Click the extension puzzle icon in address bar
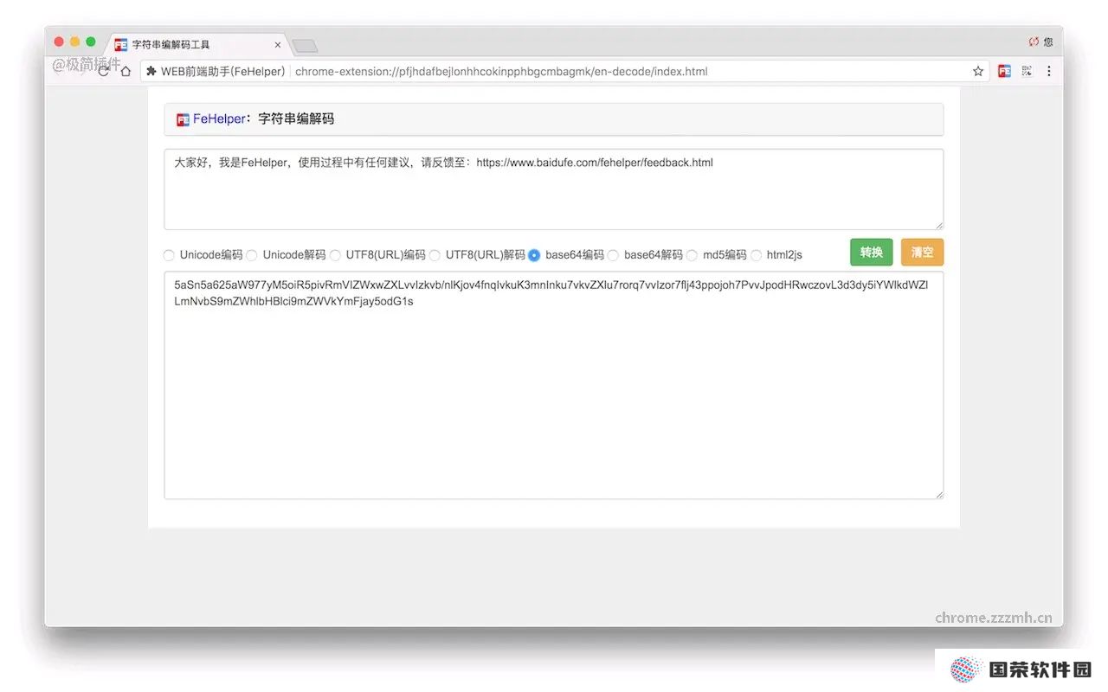The width and height of the screenshot is (1108, 692). [151, 71]
